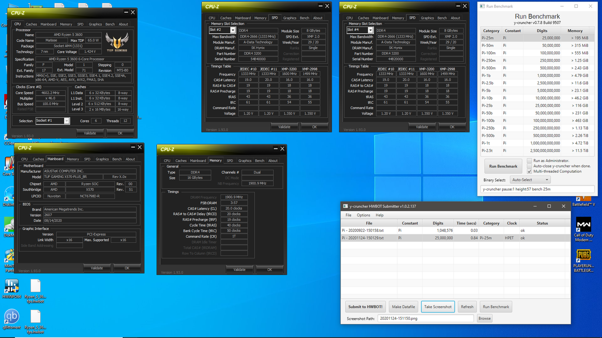Viewport: 602px width, 338px height.
Task: Select Pi-2.5t benchmark row
Action: point(537,151)
